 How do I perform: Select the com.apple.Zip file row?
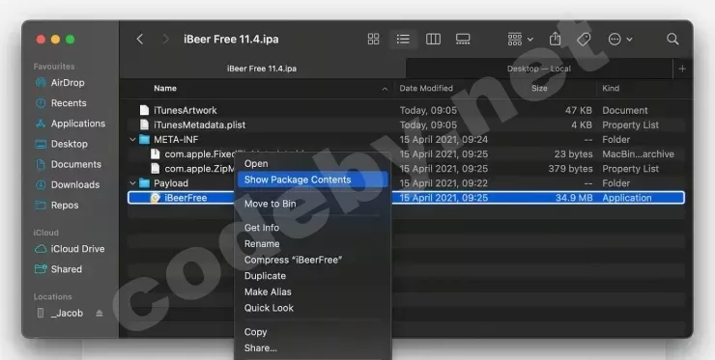click(406, 169)
